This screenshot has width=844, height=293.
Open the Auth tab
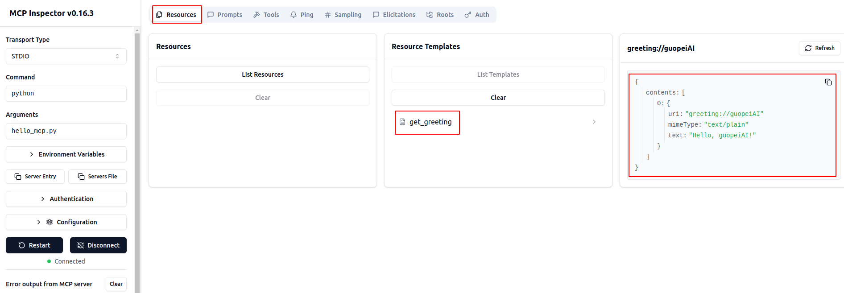click(x=477, y=15)
